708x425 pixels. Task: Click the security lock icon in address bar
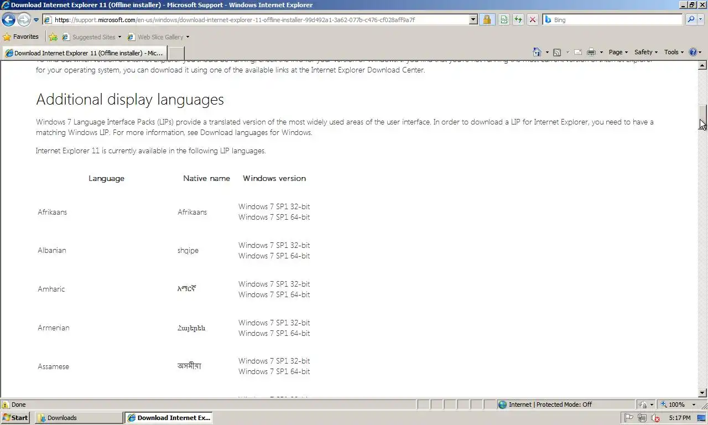click(487, 20)
